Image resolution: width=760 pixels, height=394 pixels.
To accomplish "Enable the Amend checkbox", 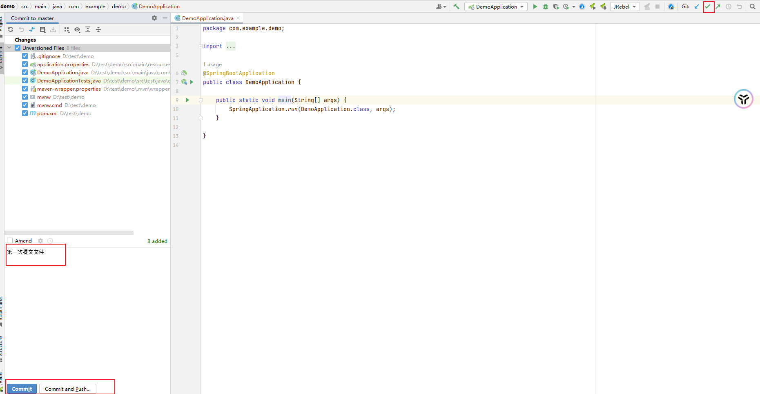I will (10, 241).
